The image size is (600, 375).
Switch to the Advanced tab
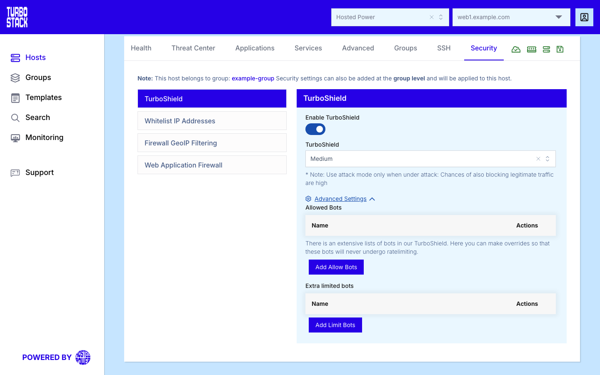pos(358,48)
